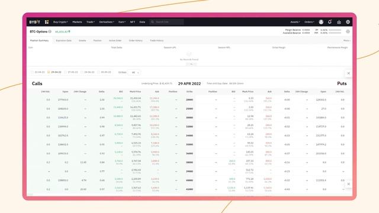The width and height of the screenshot is (379, 213).
Task: Click the search coin input field
Action: [x=167, y=22]
